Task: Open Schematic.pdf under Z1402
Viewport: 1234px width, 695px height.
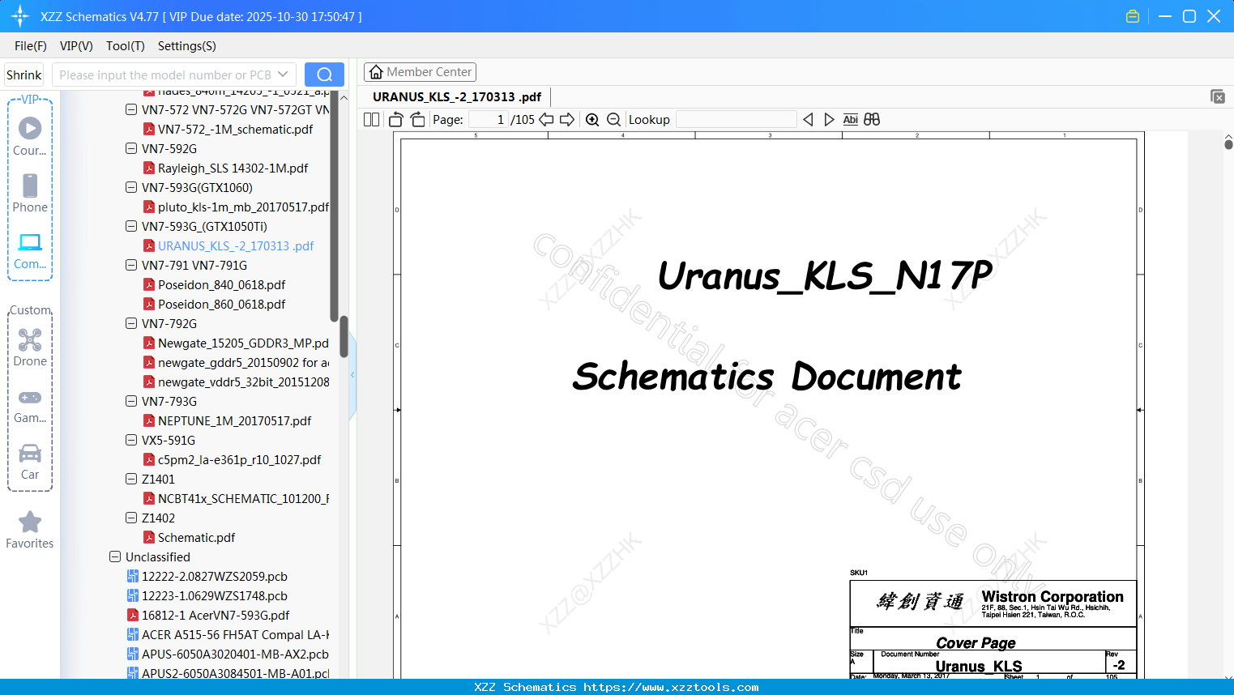Action: click(196, 537)
